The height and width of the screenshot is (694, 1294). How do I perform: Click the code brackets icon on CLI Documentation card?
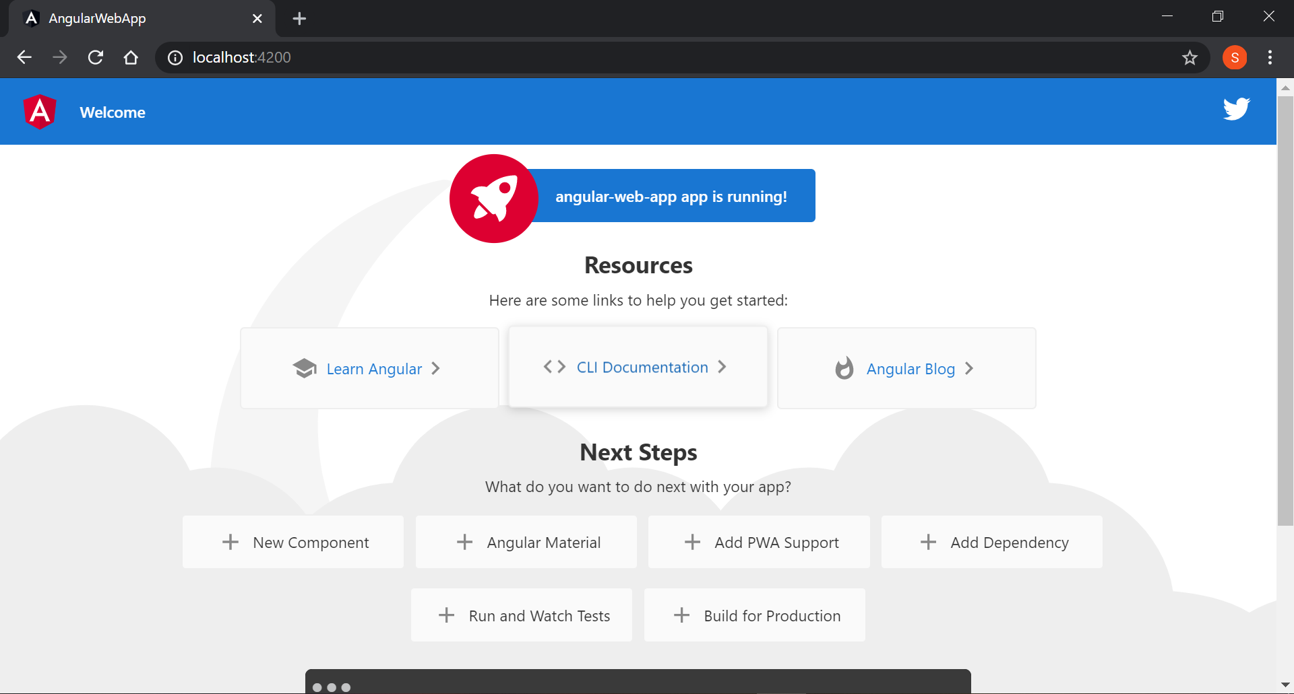pyautogui.click(x=554, y=367)
